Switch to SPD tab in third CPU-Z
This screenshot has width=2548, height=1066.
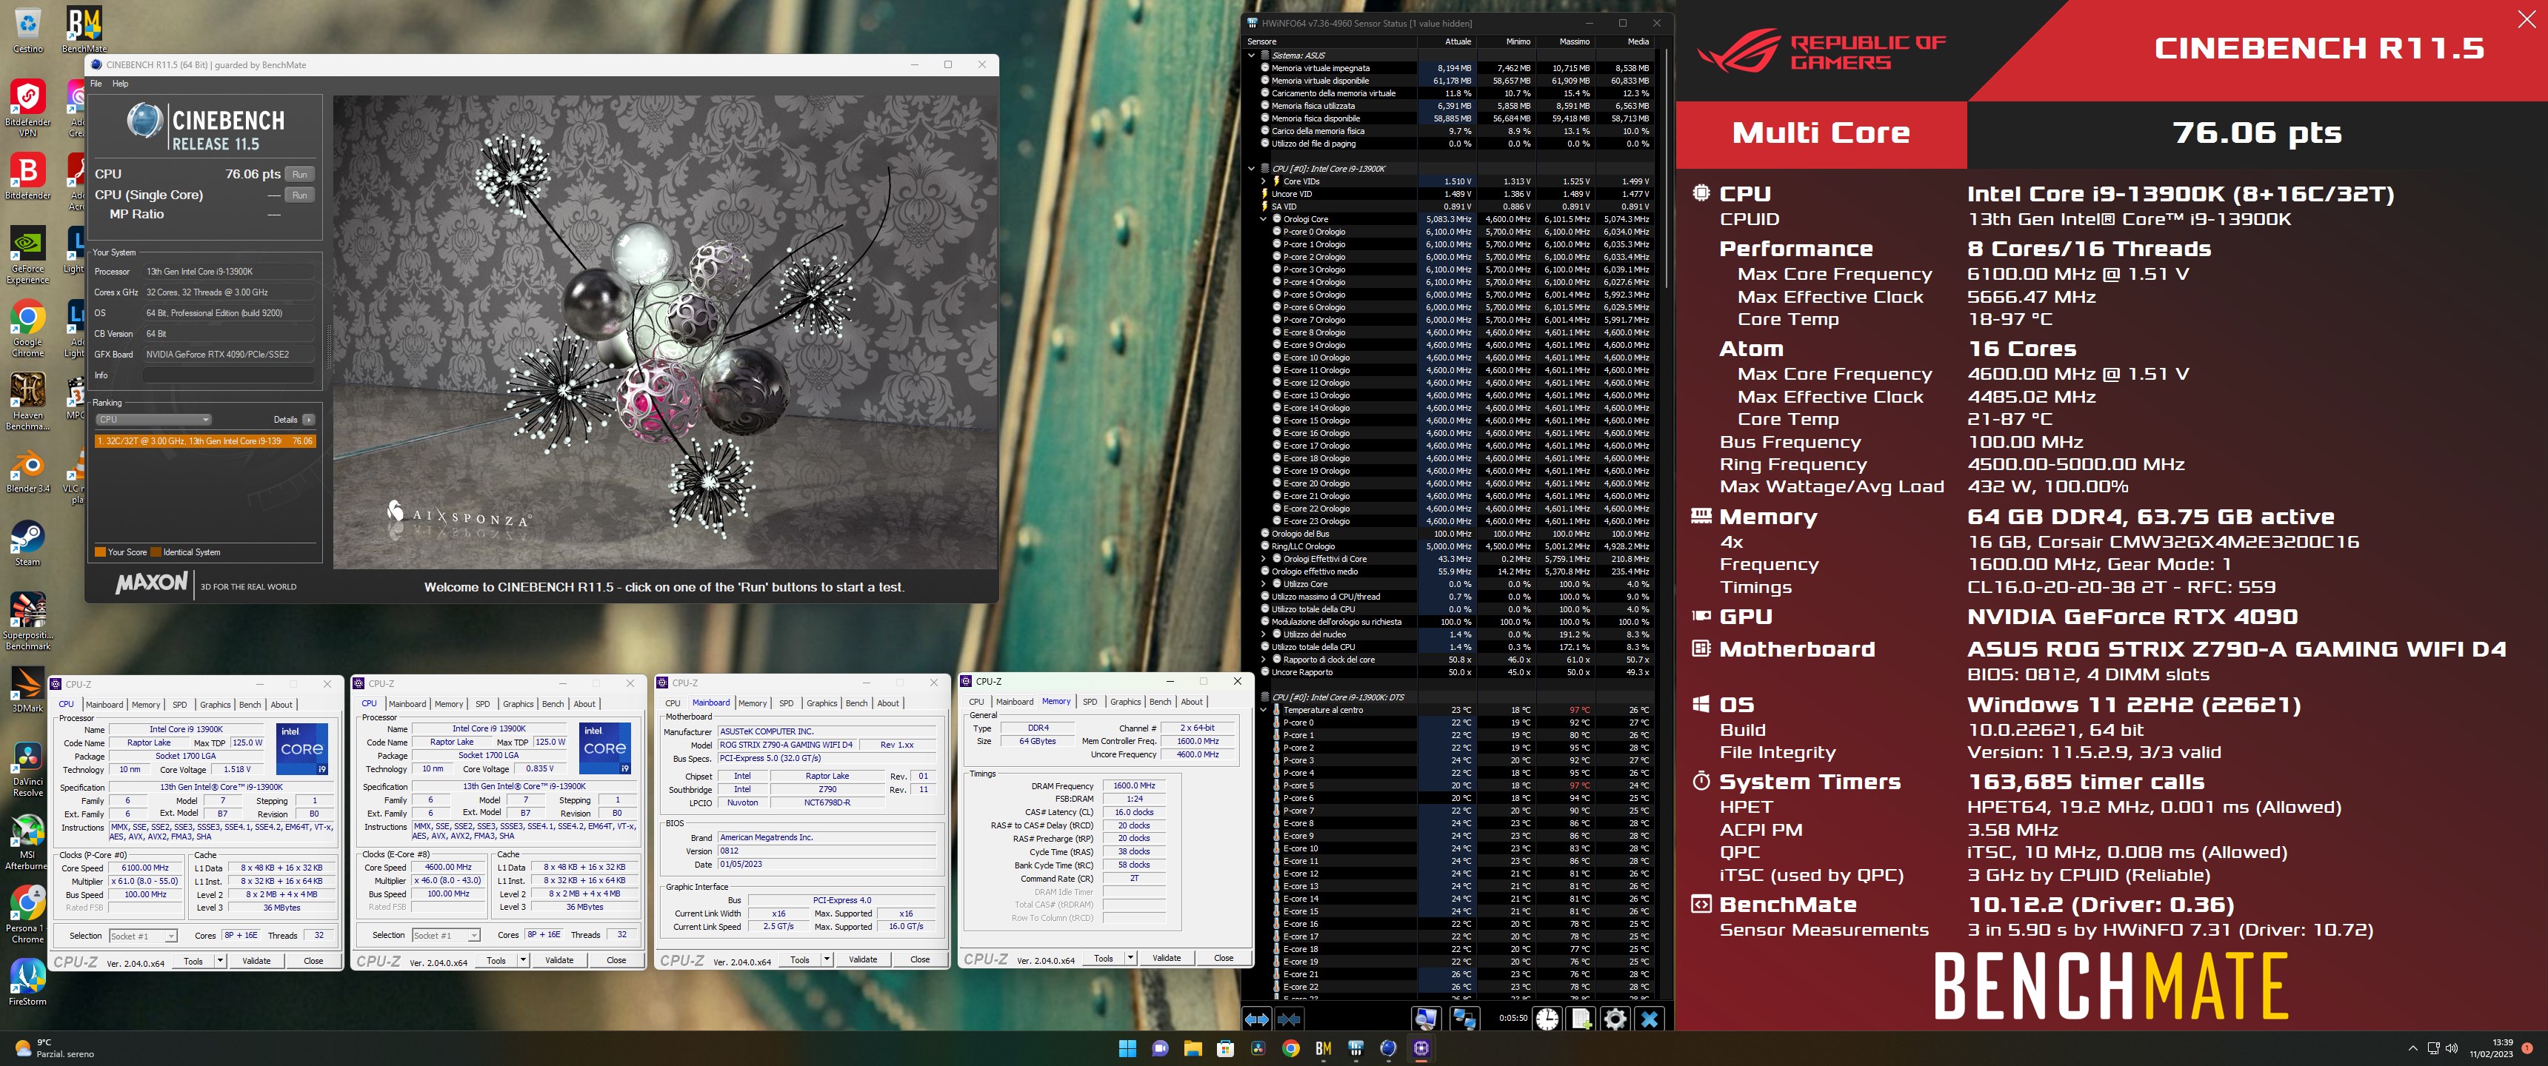[787, 703]
